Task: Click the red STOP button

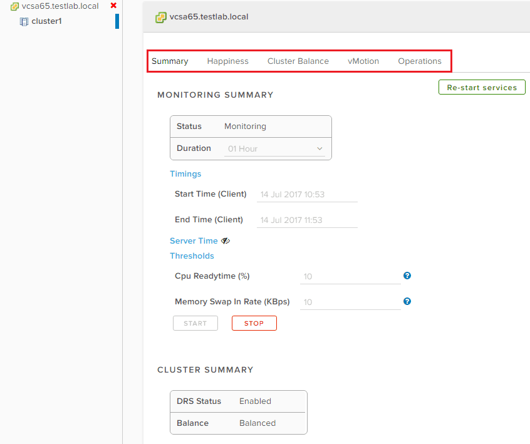Action: pyautogui.click(x=254, y=323)
